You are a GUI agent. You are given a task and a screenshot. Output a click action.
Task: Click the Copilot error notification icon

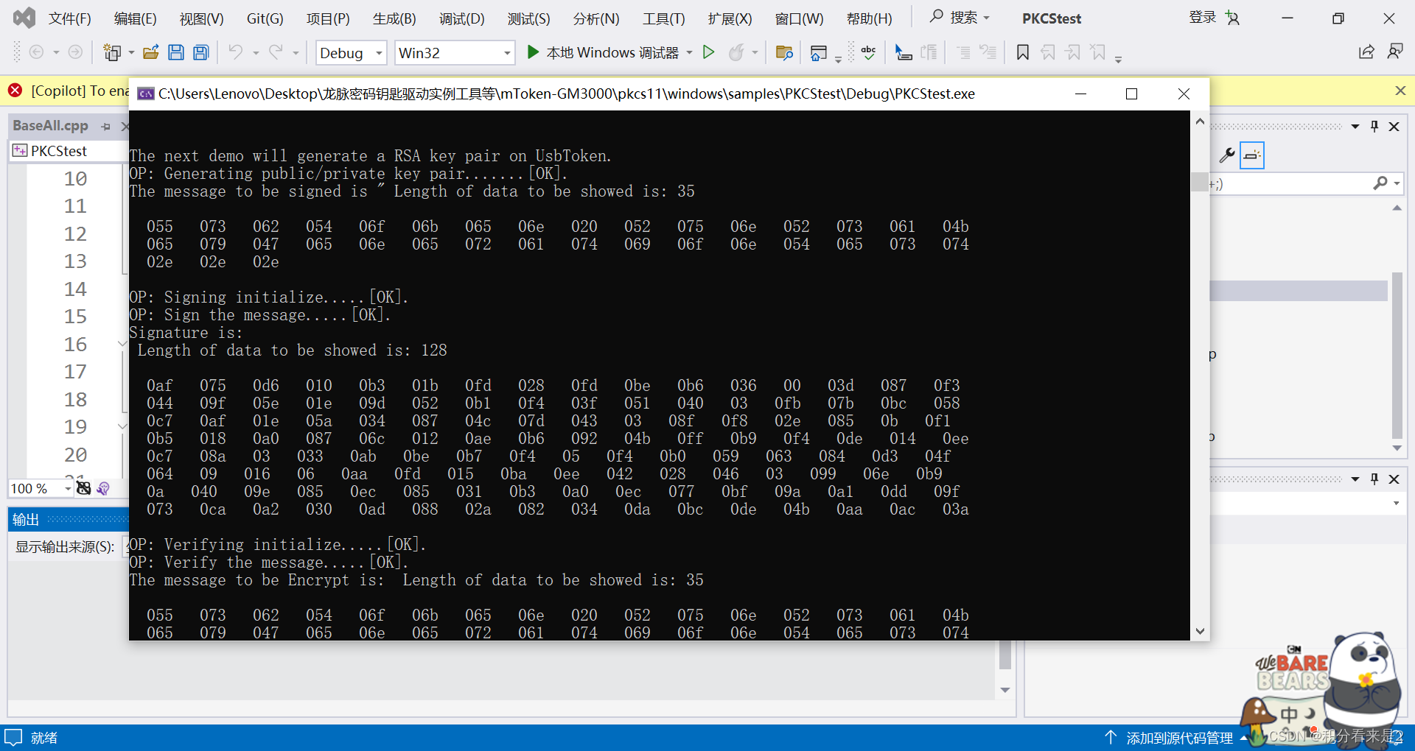click(x=15, y=91)
